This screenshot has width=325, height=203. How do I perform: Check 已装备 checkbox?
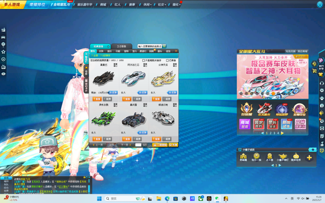(x=167, y=60)
